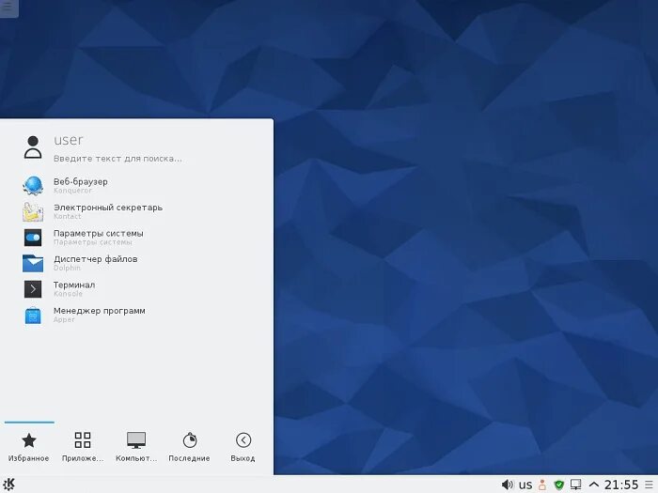Launch the Dolphin file manager
658x493 pixels.
click(x=138, y=263)
